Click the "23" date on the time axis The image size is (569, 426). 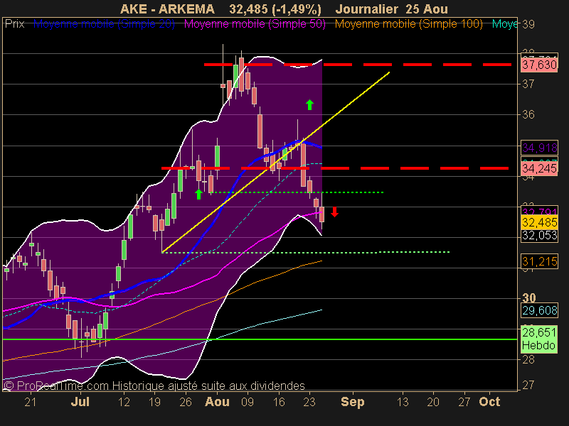pos(309,402)
